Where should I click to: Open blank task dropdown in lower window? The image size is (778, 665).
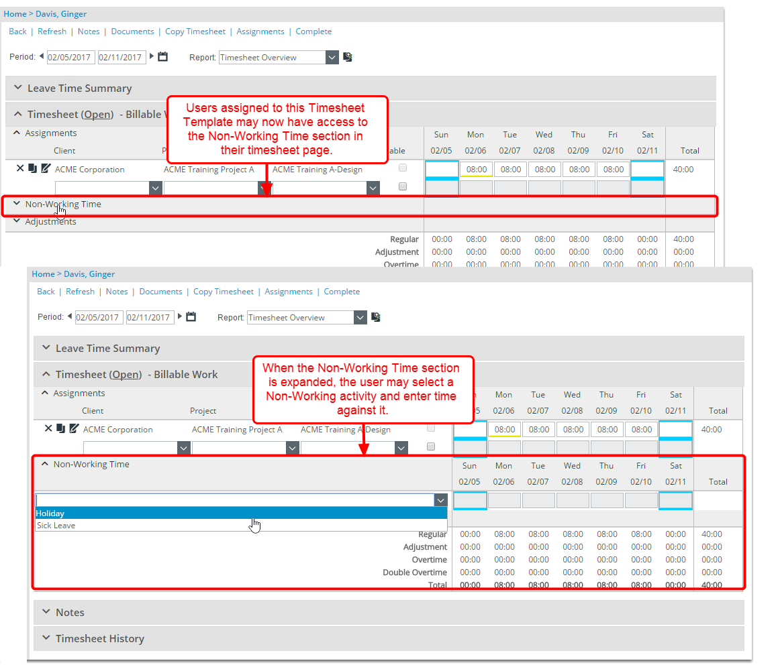coord(401,448)
